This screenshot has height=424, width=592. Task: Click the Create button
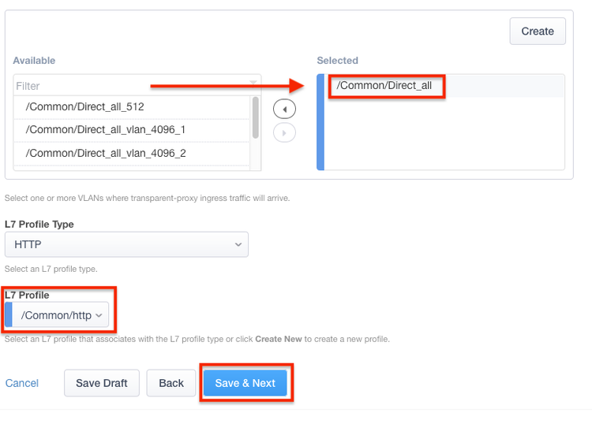tap(538, 32)
